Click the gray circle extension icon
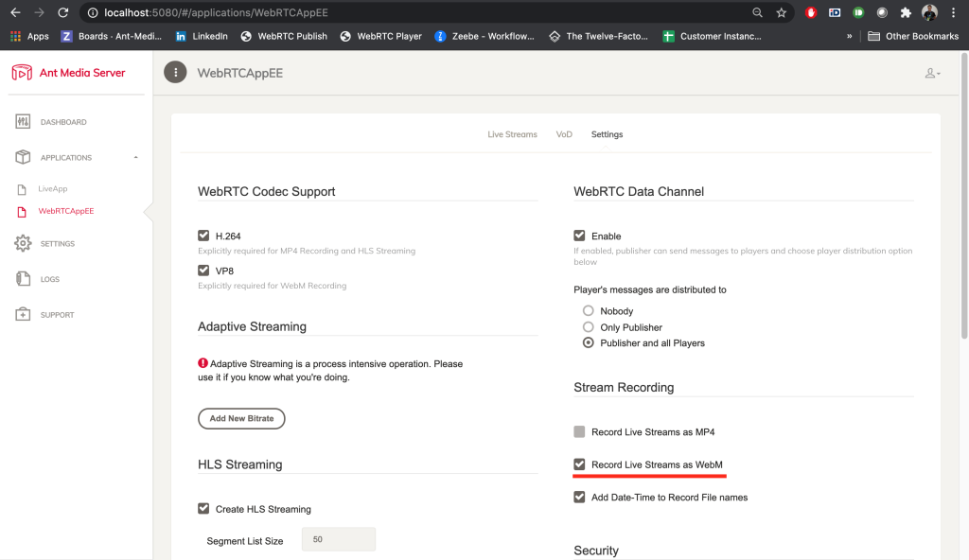The width and height of the screenshot is (969, 560). 882,12
